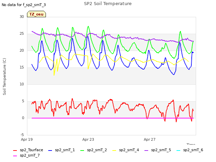Image resolution: width=216 pixels, height=162 pixels.
Task: Toggle the sp2_smT_1 legend entry
Action: 61,150
